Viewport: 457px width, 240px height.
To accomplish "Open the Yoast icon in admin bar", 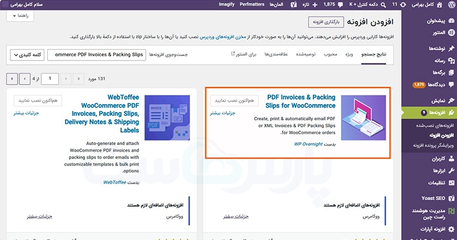I will click(x=294, y=5).
